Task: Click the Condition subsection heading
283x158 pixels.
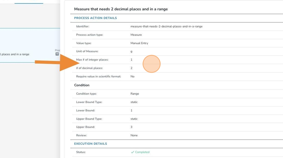Action: pos(82,85)
